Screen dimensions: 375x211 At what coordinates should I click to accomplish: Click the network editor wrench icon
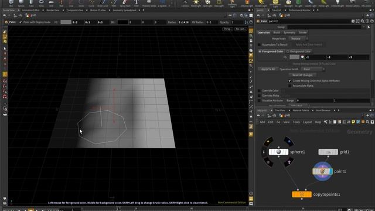pos(325,122)
